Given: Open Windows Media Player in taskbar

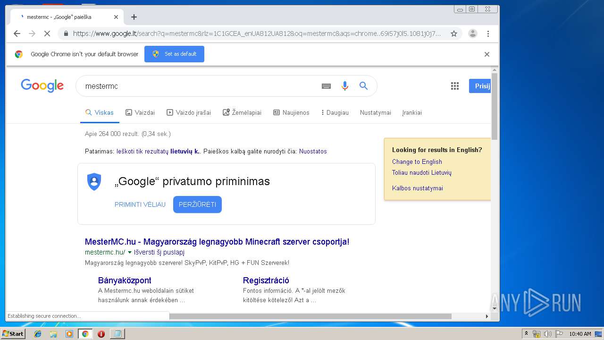Looking at the screenshot, I should coord(69,334).
